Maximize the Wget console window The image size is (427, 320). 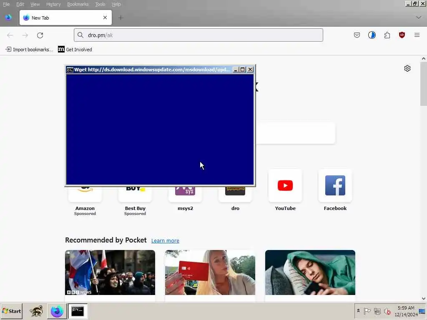(x=242, y=70)
